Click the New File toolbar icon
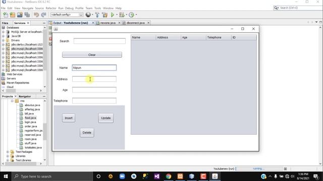323x181 pixels. tap(6, 15)
